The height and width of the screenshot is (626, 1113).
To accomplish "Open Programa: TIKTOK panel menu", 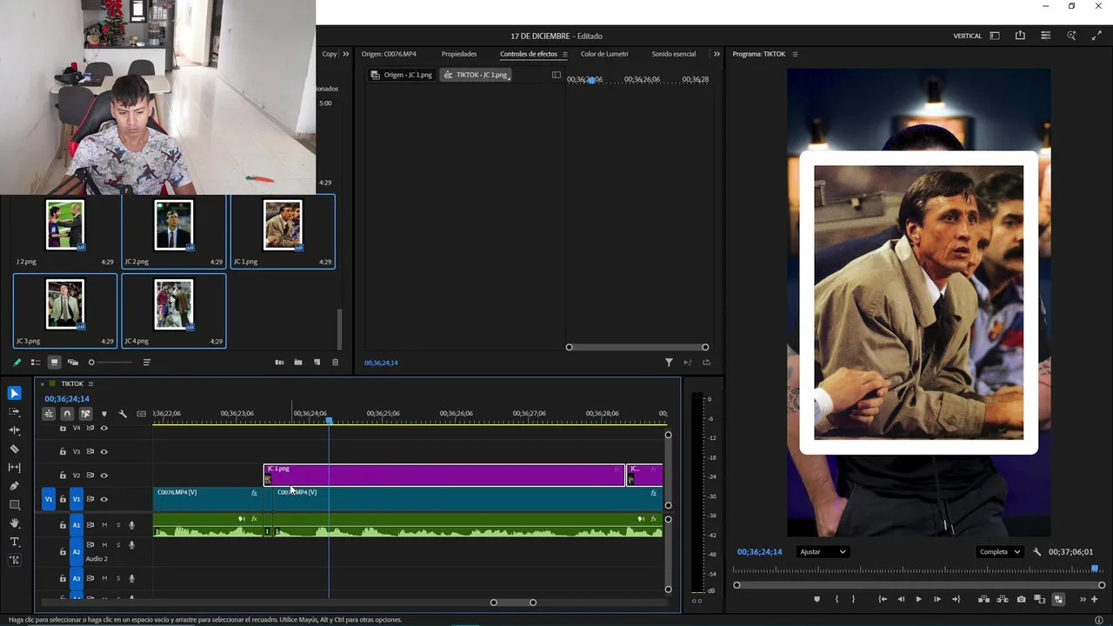I will (795, 54).
